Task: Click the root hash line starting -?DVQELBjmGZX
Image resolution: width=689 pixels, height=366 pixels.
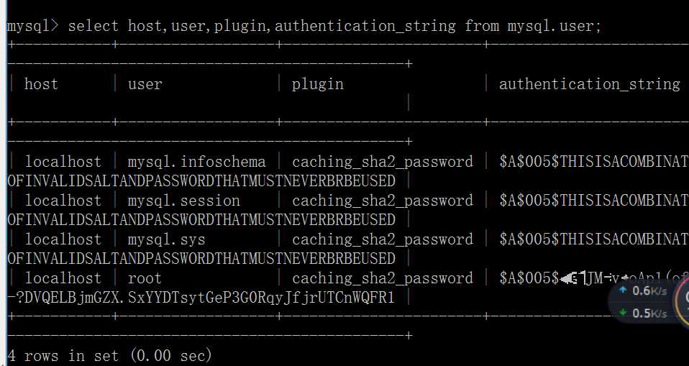Action: [201, 298]
